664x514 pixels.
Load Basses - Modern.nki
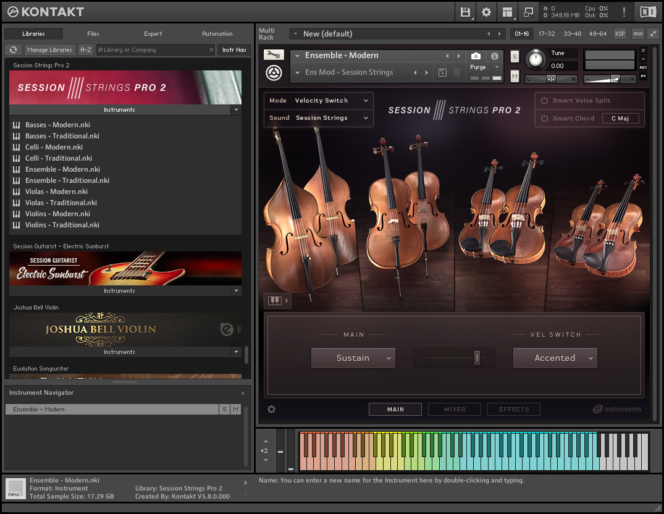57,125
